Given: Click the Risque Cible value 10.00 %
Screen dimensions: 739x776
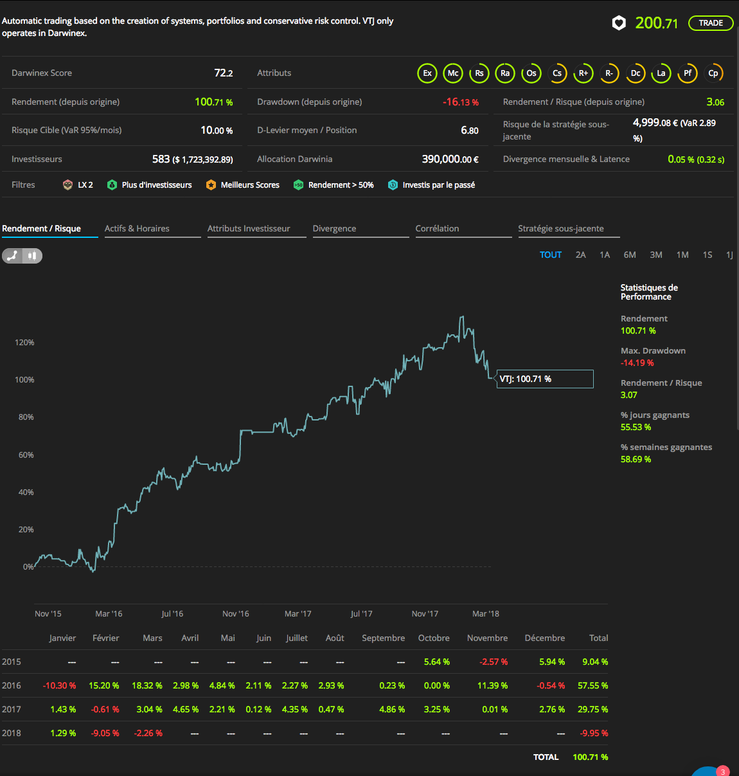Looking at the screenshot, I should [x=217, y=131].
